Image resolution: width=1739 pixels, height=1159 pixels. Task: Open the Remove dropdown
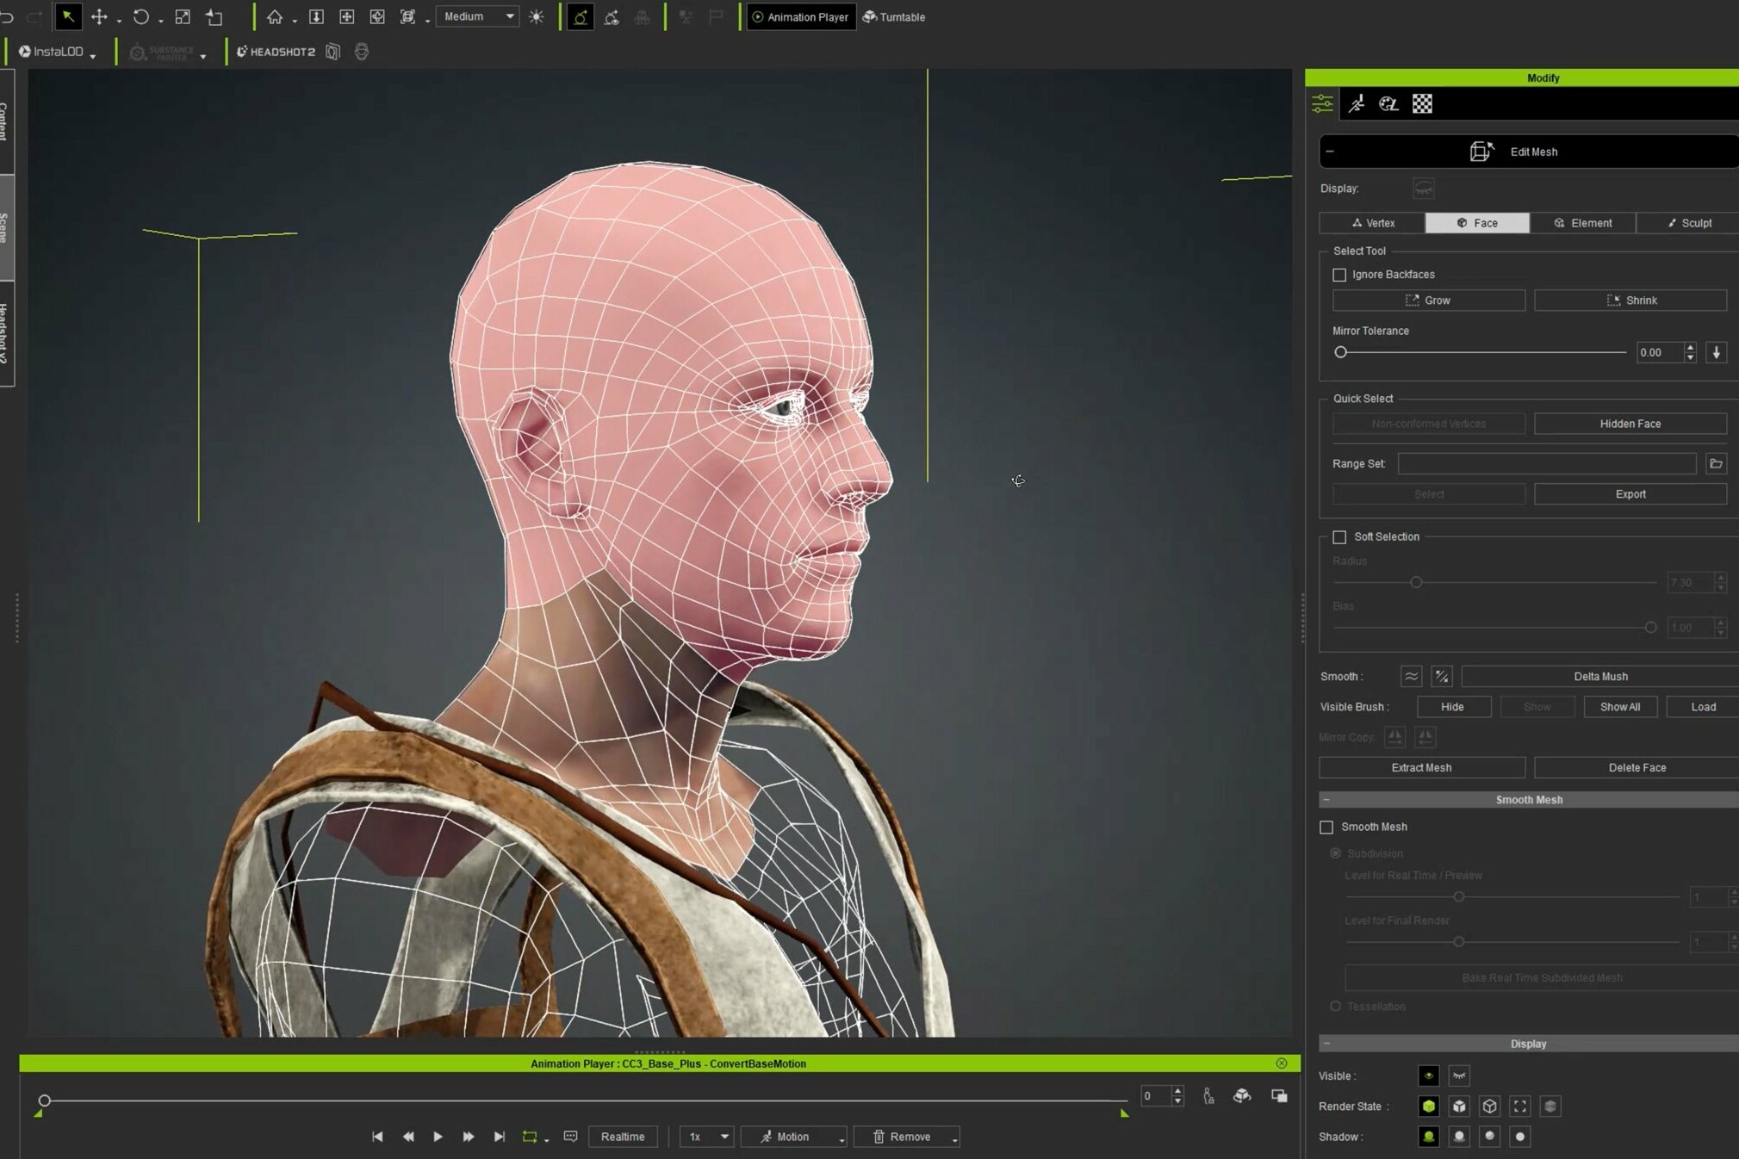[907, 1137]
